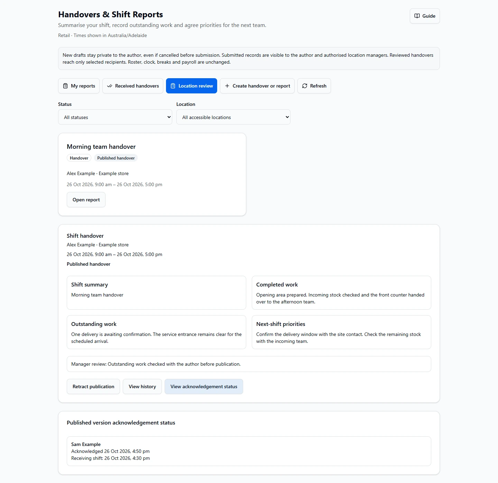Image resolution: width=498 pixels, height=483 pixels.
Task: Click the plus icon for creating a handover
Action: click(x=227, y=86)
